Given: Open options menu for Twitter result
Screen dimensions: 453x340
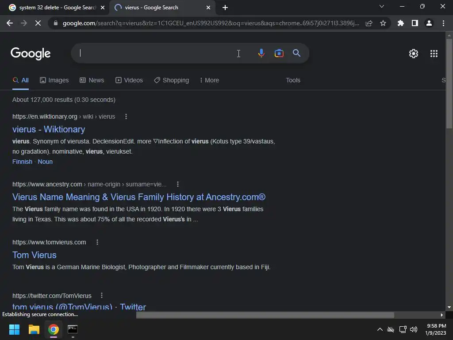Looking at the screenshot, I should click(x=101, y=295).
